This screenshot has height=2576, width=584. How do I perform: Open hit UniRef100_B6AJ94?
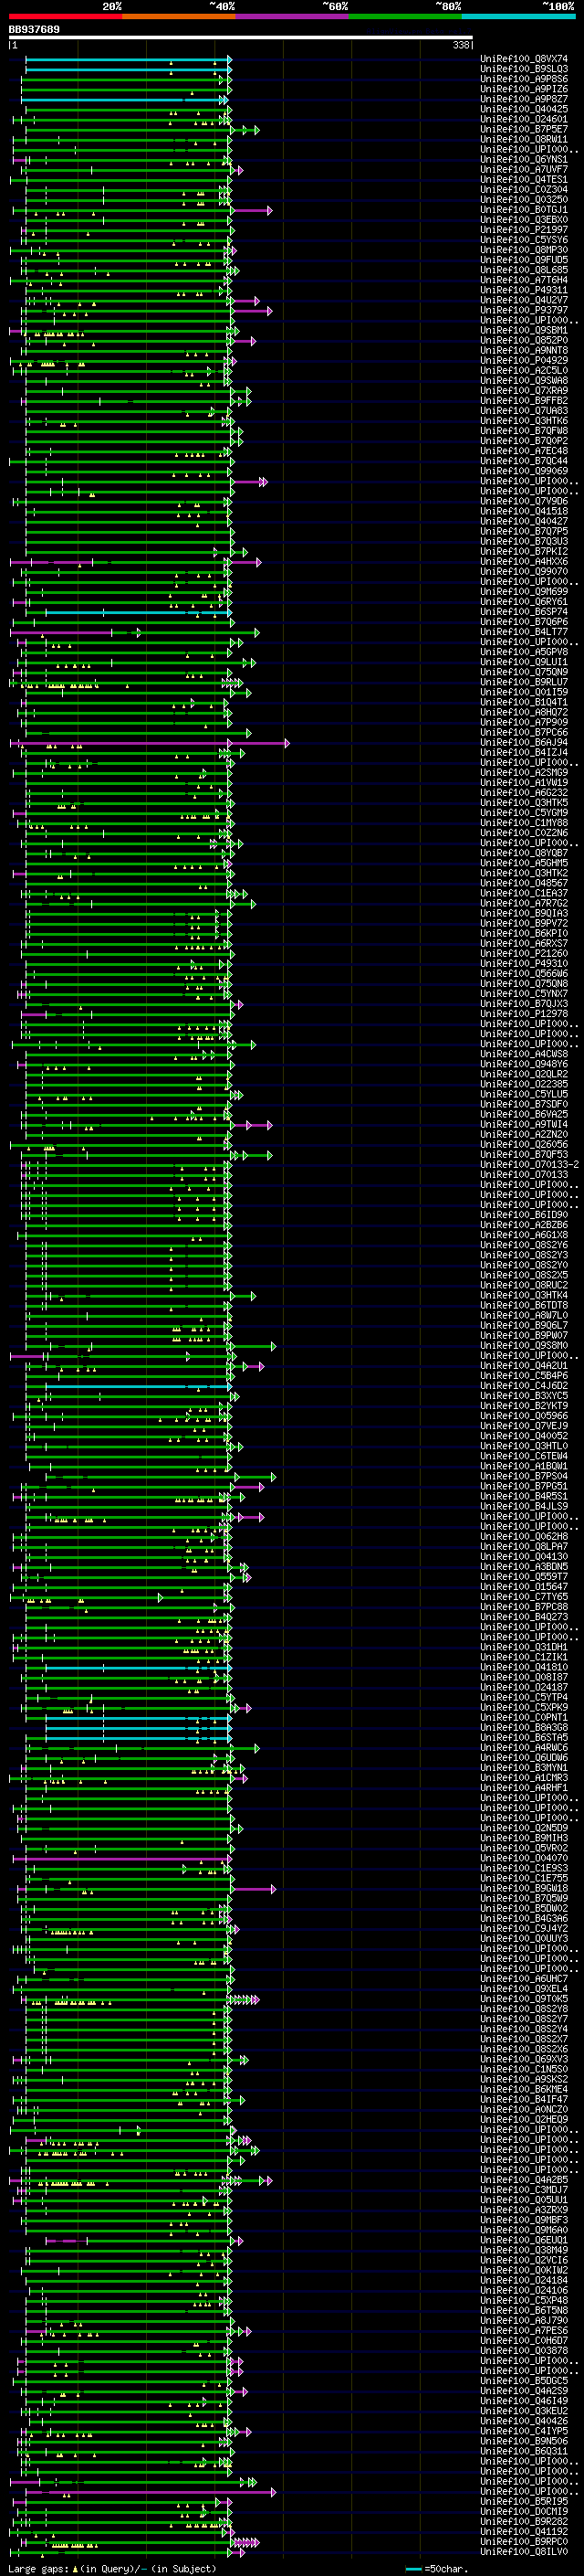coord(524,743)
